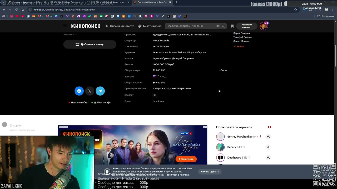Image resolution: width=337 pixels, height=189 pixels.
Task: Share the film via VK icon
Action: click(x=79, y=91)
